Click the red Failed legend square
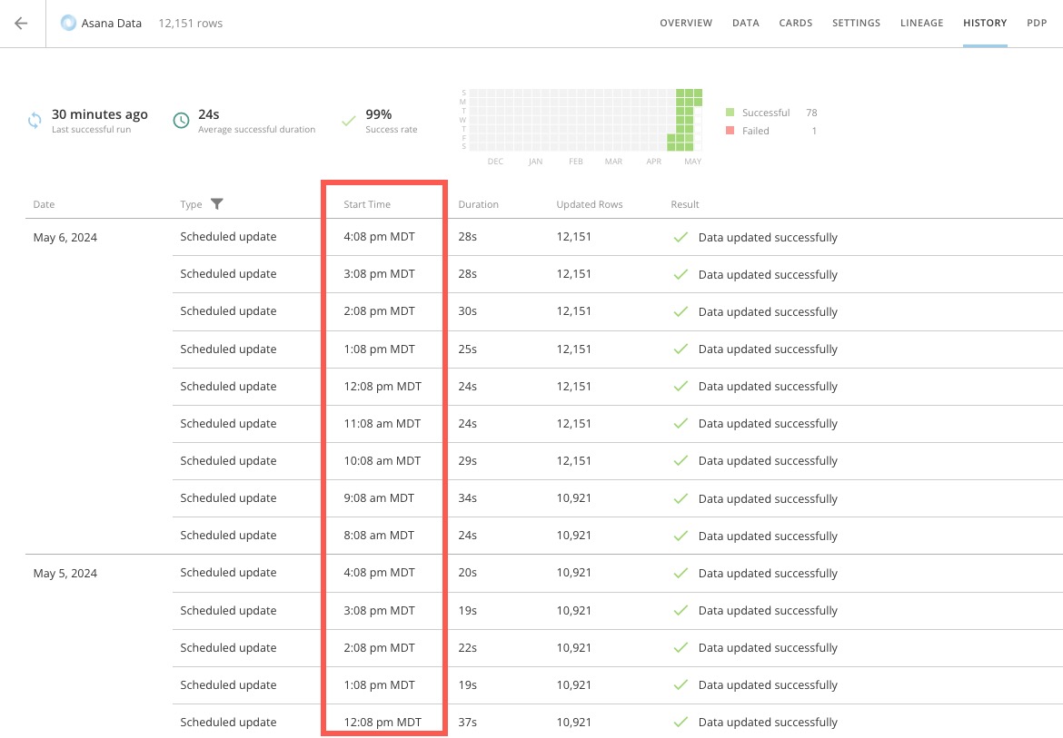The image size is (1063, 738). 730,131
